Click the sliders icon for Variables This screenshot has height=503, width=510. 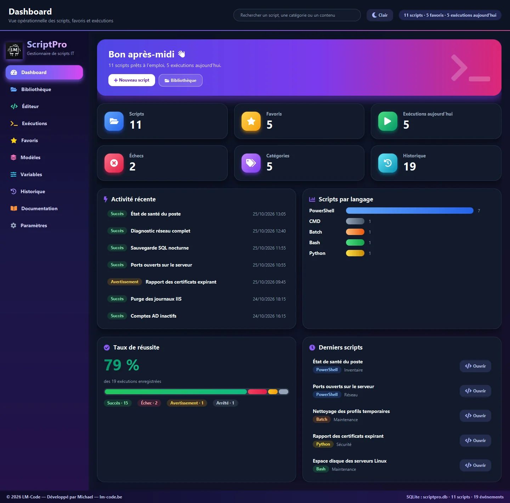pyautogui.click(x=13, y=174)
